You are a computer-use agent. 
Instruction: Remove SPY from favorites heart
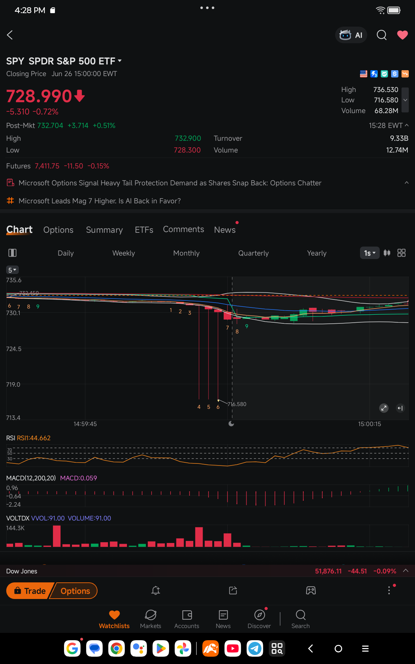pos(402,35)
